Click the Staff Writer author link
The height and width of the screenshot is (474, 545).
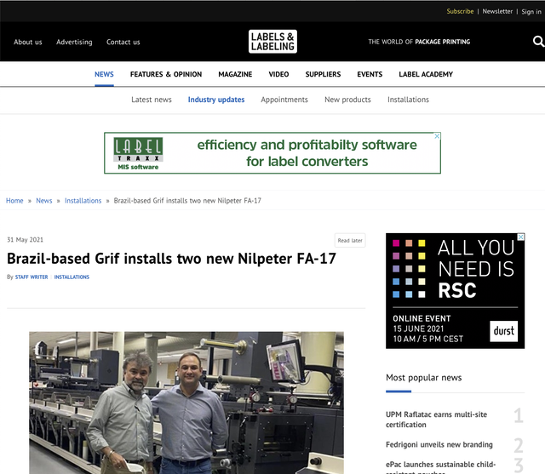pyautogui.click(x=32, y=277)
